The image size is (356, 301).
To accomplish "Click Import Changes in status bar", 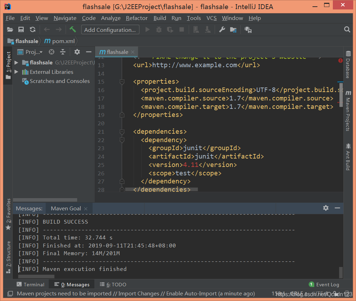I will [x=139, y=294].
